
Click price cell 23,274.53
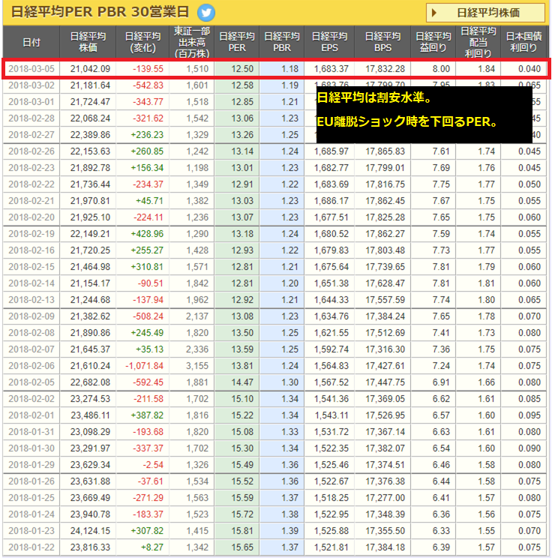point(90,398)
